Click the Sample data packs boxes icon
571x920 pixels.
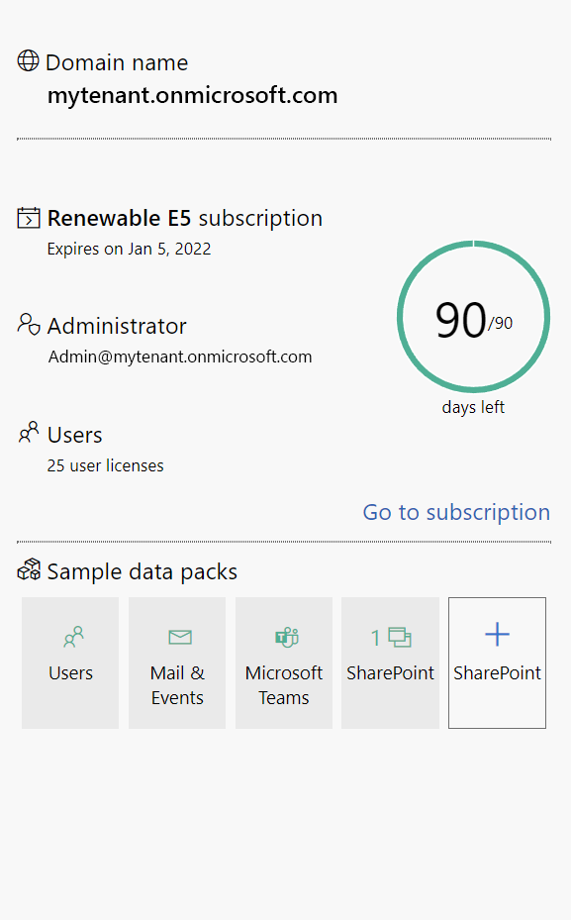[28, 569]
